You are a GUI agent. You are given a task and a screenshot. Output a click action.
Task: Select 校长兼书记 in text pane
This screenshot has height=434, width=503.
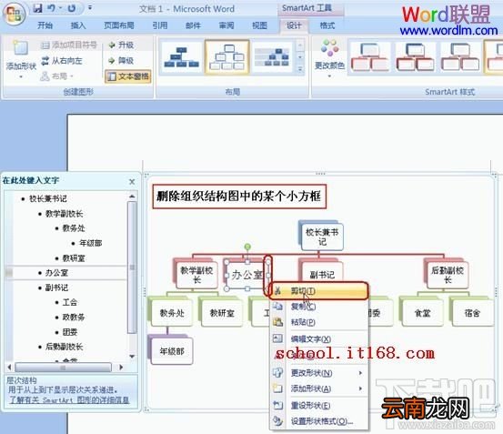point(48,198)
